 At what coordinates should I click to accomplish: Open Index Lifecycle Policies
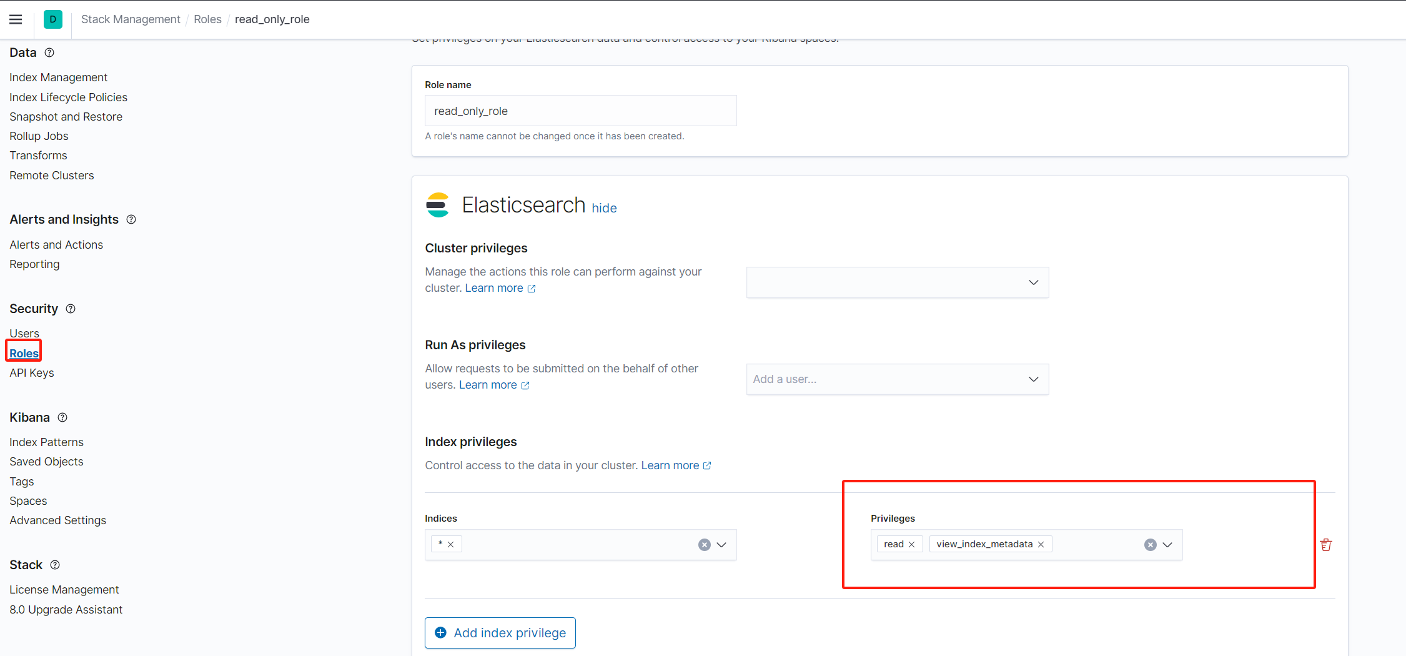pos(68,97)
